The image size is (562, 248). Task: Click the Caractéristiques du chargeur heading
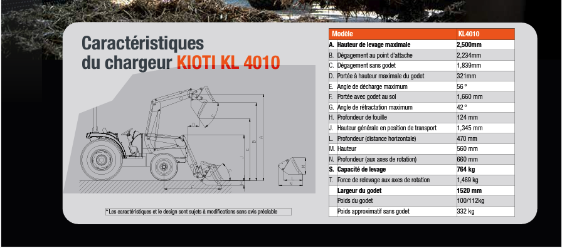click(x=142, y=53)
